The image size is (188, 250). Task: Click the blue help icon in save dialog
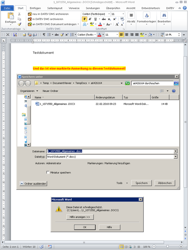tap(174, 91)
